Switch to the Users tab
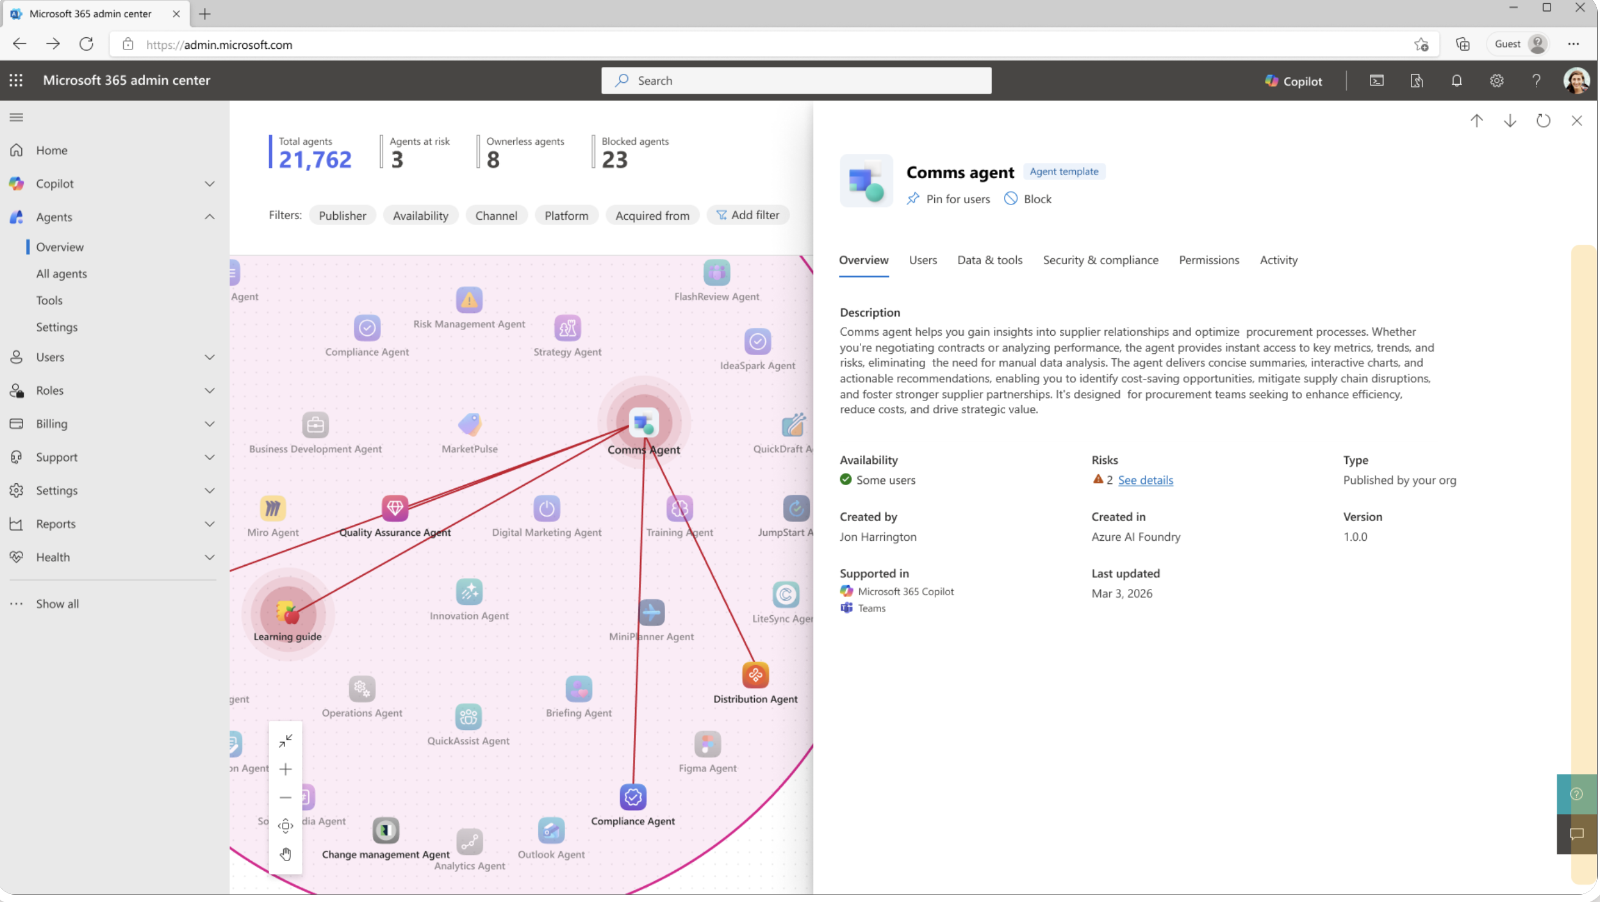The height and width of the screenshot is (902, 1600). click(x=923, y=261)
